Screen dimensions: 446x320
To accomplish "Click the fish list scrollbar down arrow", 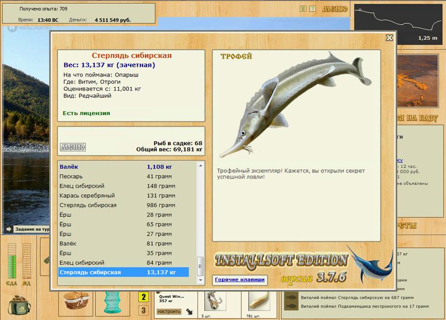I will coord(201,280).
